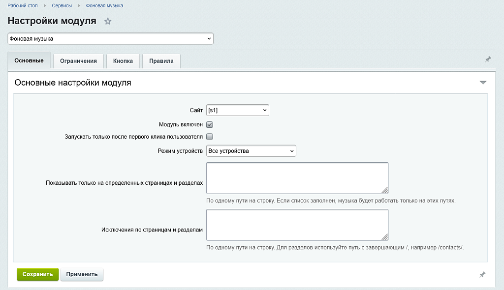Go to Рабочий стол breadcrumb link

(x=23, y=5)
